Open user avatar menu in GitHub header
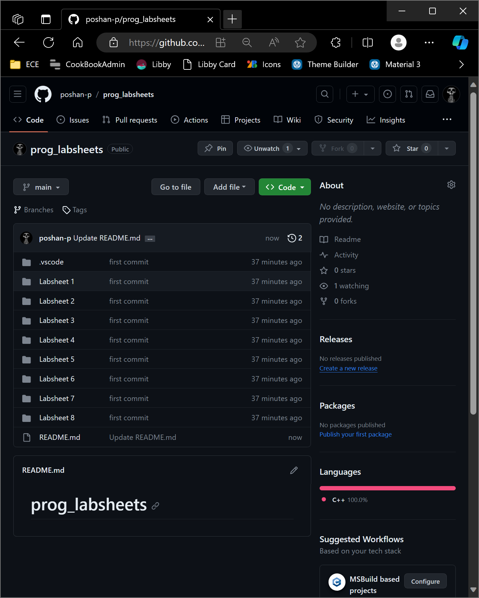This screenshot has height=598, width=479. (x=451, y=94)
